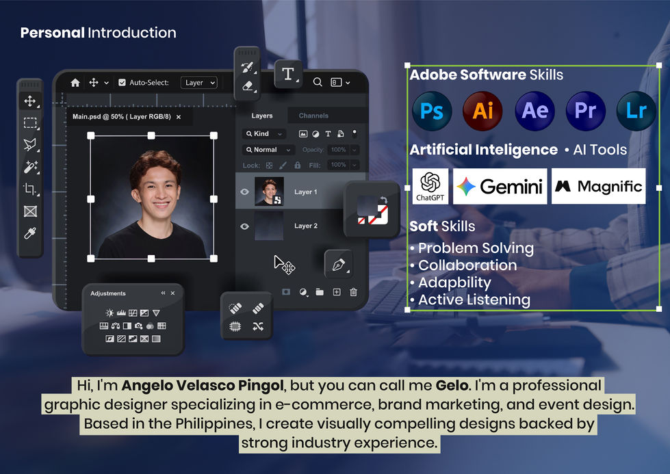Toggle lock transparent pixels
The width and height of the screenshot is (670, 474).
269,166
